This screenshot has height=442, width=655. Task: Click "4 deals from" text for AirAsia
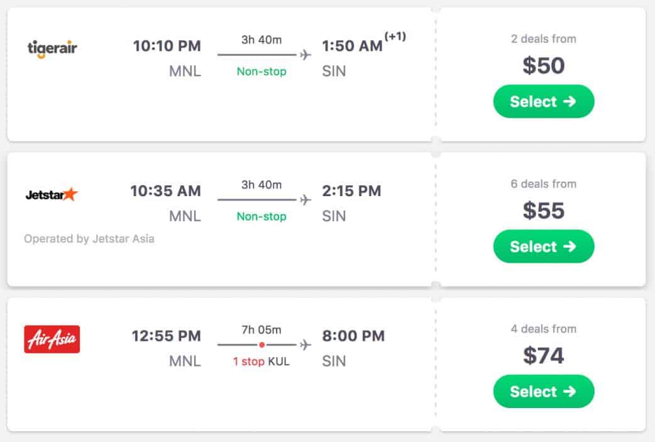point(543,329)
